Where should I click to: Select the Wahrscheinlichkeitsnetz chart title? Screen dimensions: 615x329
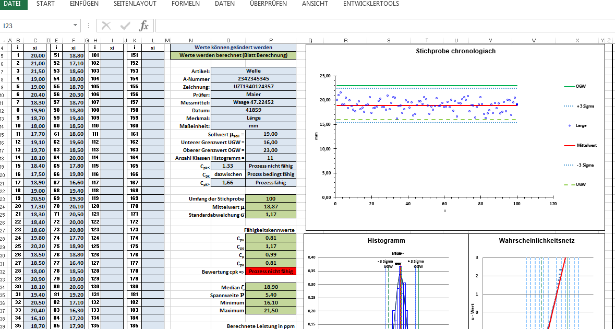tap(537, 241)
